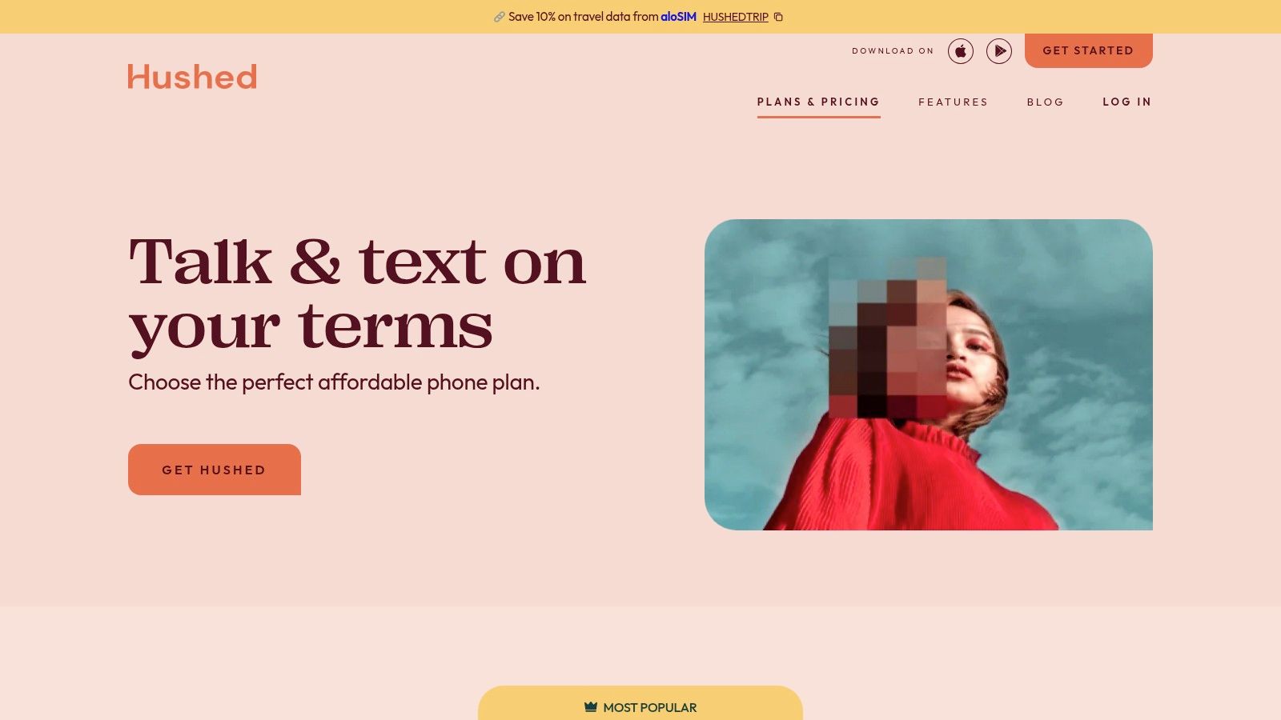Open the Apple App Store download icon
Viewport: 1281px width, 720px height.
pos(961,51)
